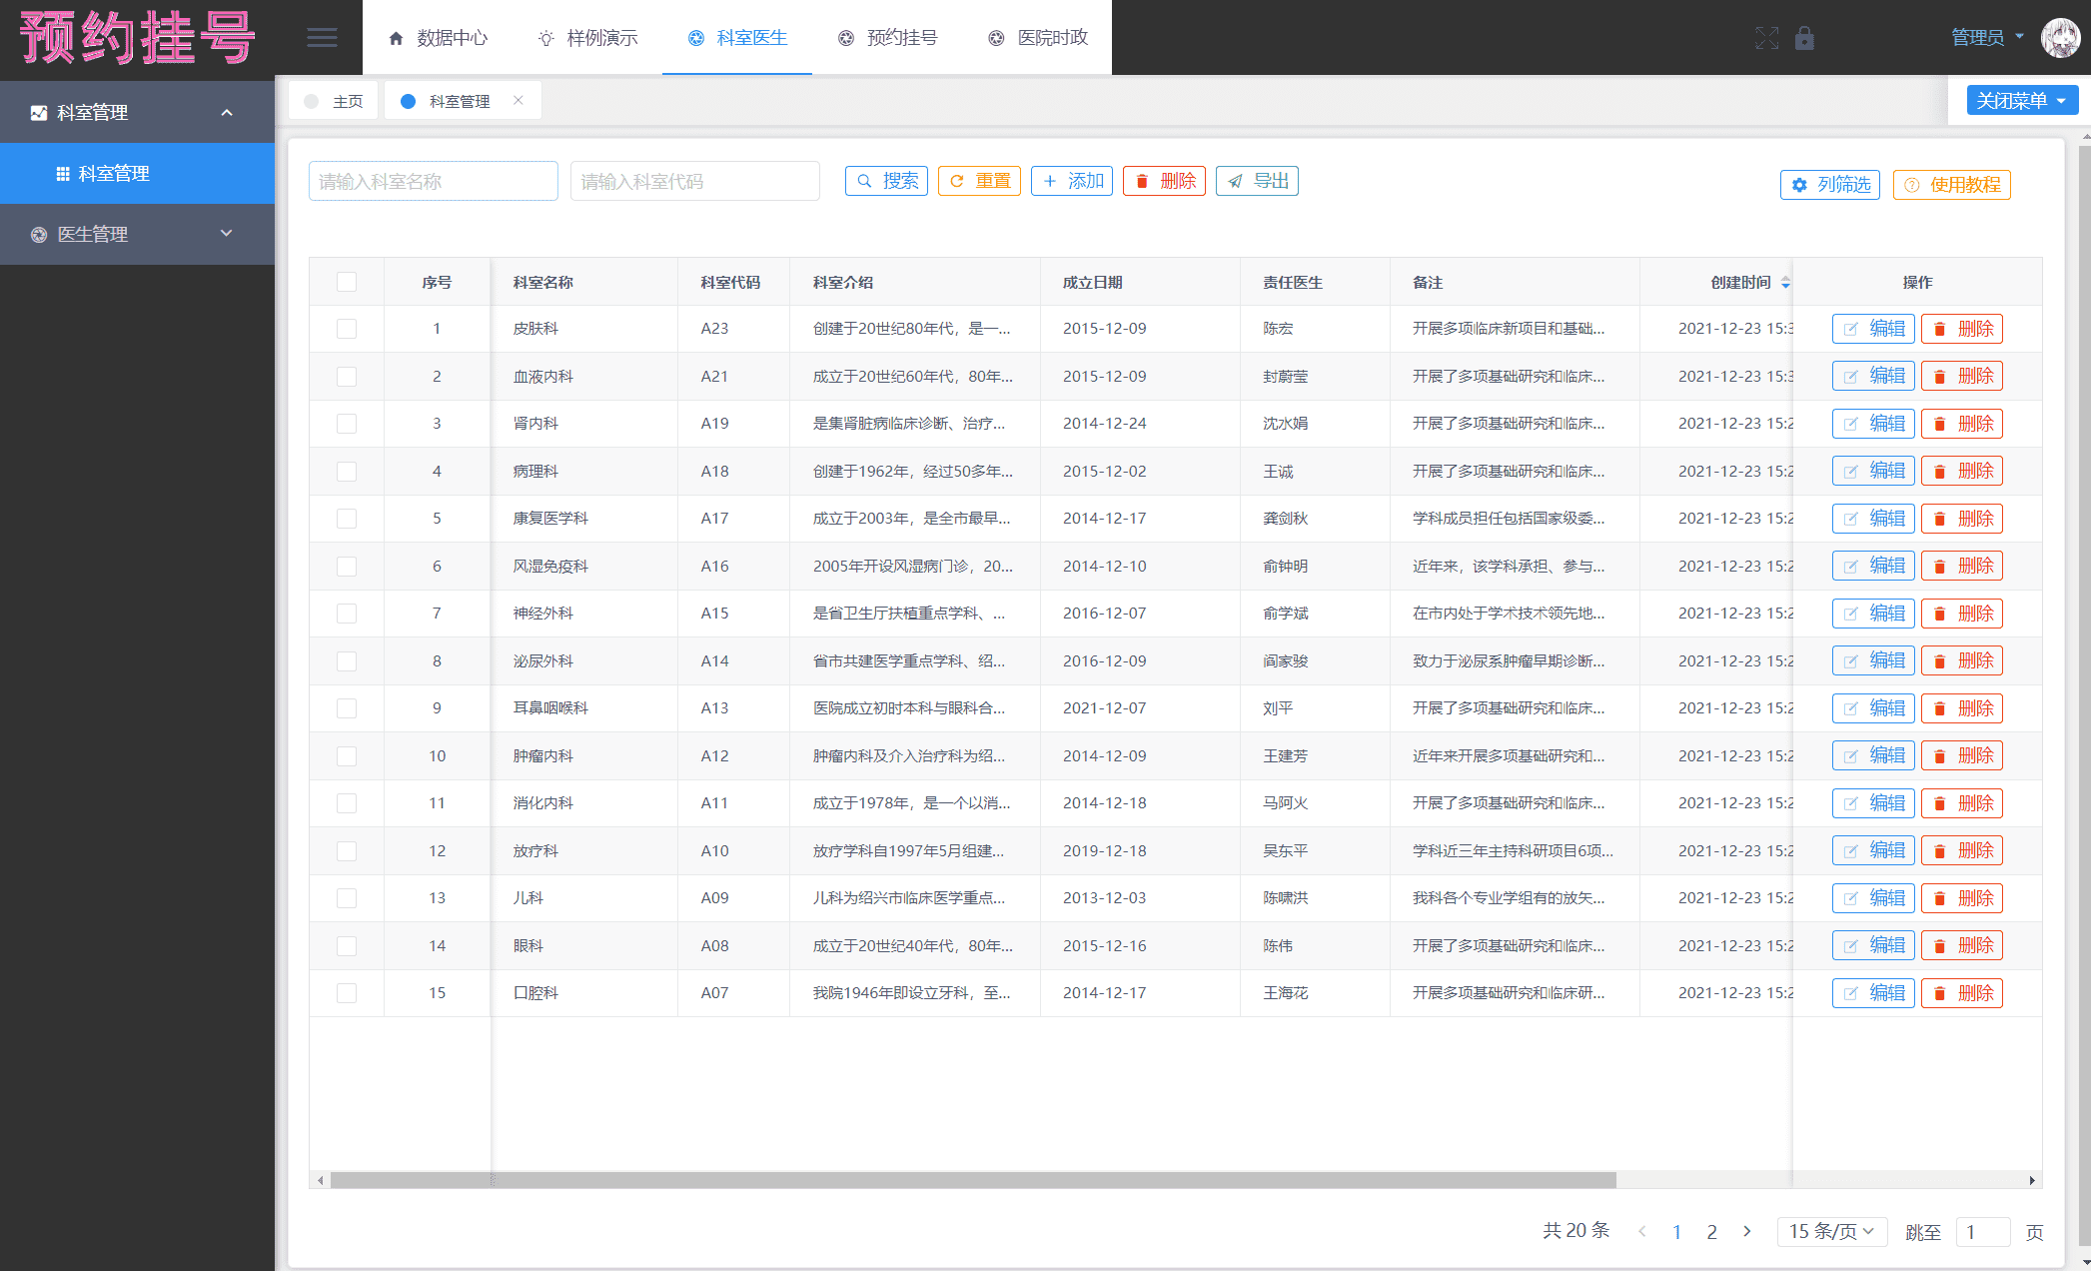Open the 15 条/页 page size dropdown
The height and width of the screenshot is (1271, 2091).
coord(1831,1231)
